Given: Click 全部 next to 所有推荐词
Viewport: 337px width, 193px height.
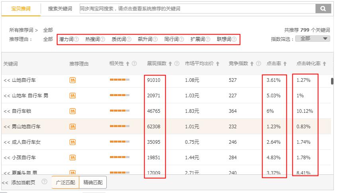Looking at the screenshot, I should (x=48, y=30).
